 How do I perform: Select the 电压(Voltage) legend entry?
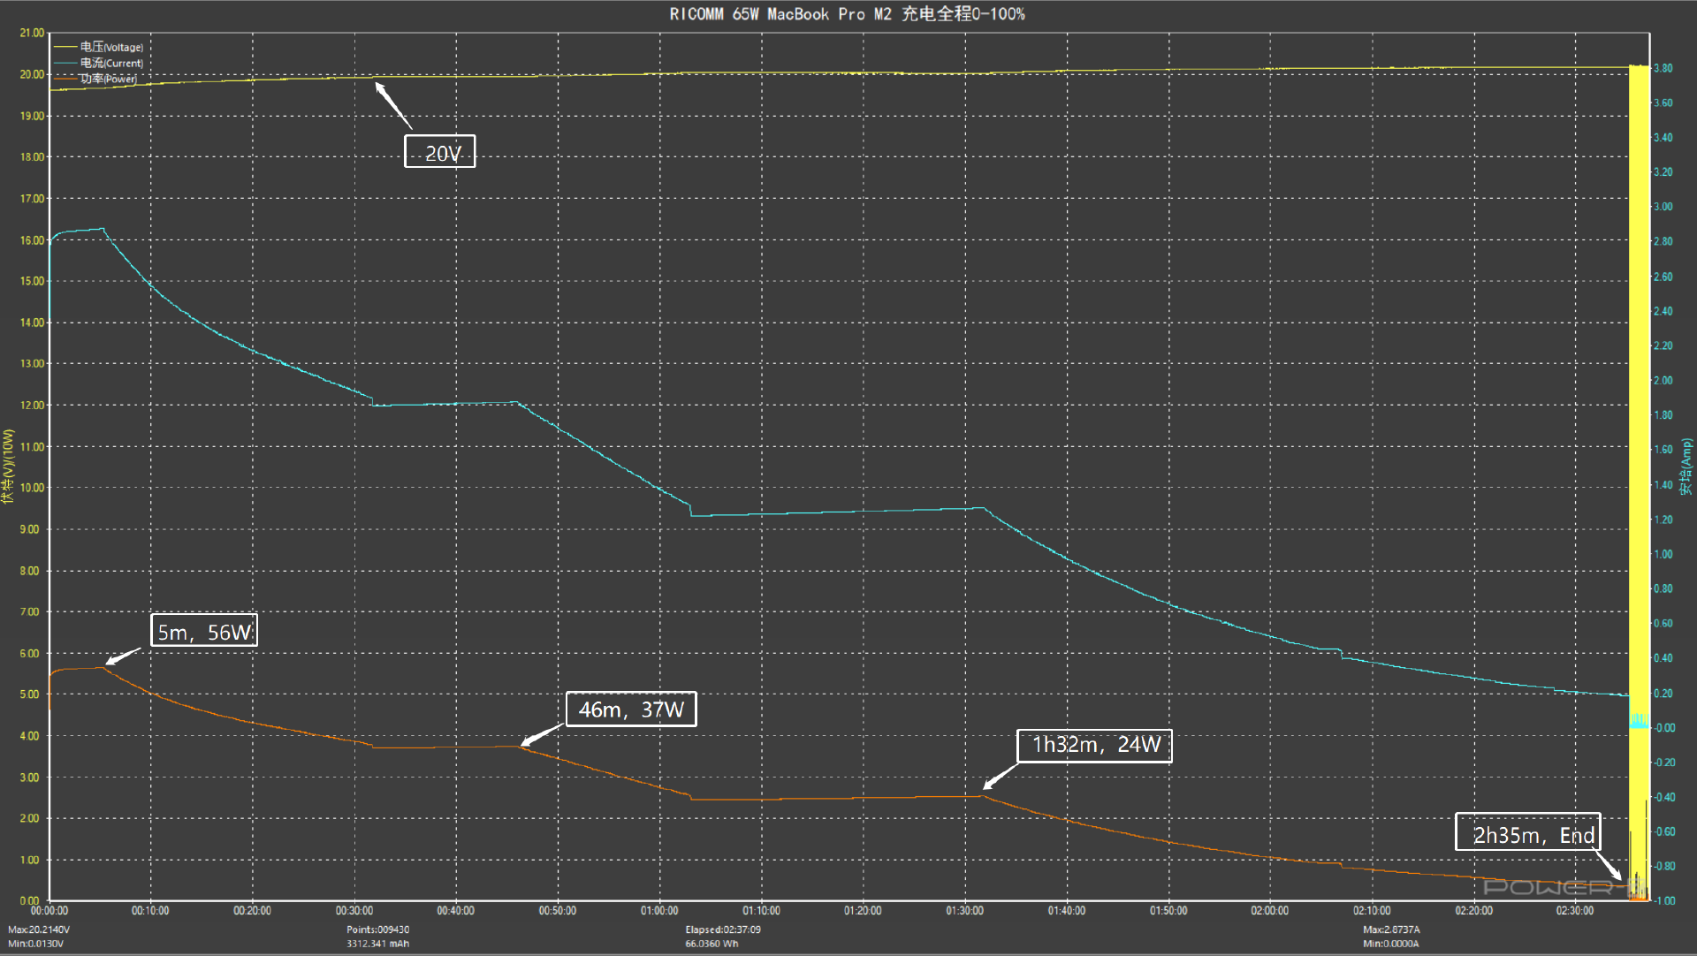[x=111, y=47]
